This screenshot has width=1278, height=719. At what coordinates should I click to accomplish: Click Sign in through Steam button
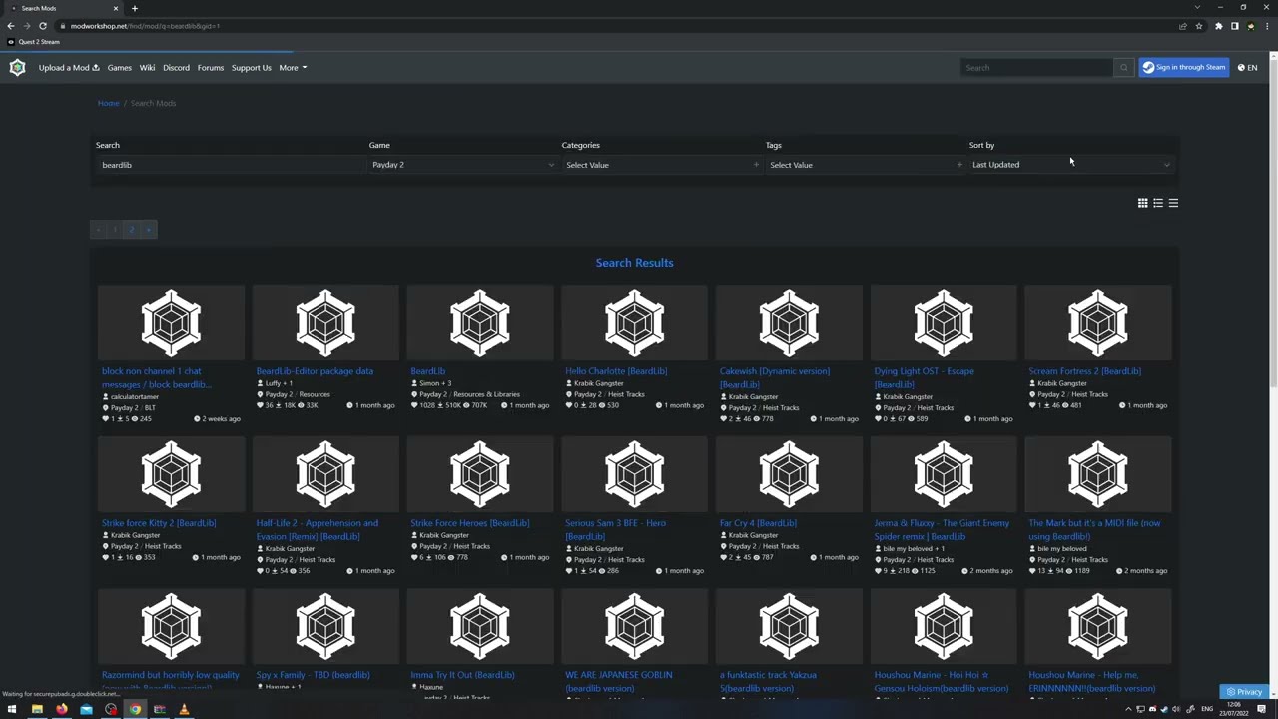pos(1184,67)
